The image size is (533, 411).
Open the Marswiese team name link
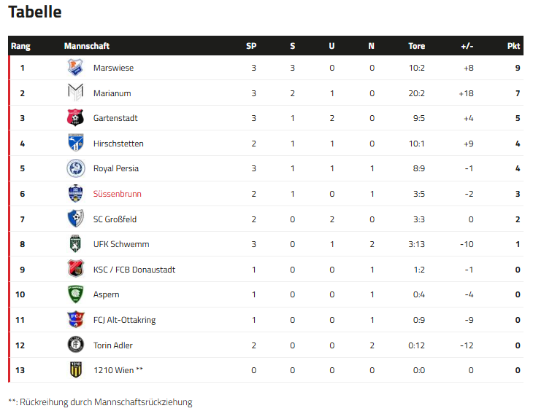click(113, 68)
